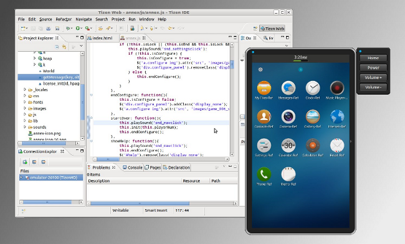
Task: Open the Refactor menu
Action: [64, 19]
